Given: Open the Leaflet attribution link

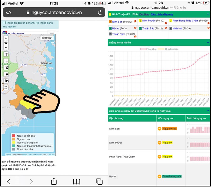Looking at the screenshot, I should point(8,155).
